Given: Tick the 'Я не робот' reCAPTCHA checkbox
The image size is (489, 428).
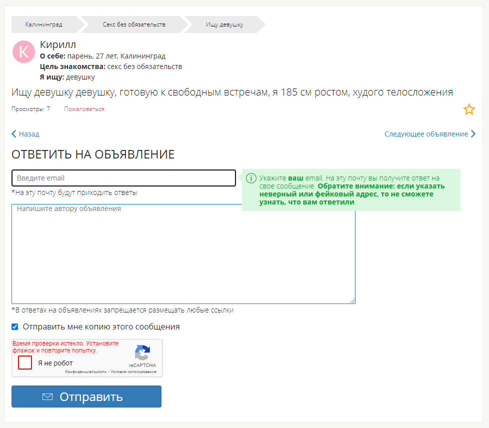Looking at the screenshot, I should coord(25,362).
